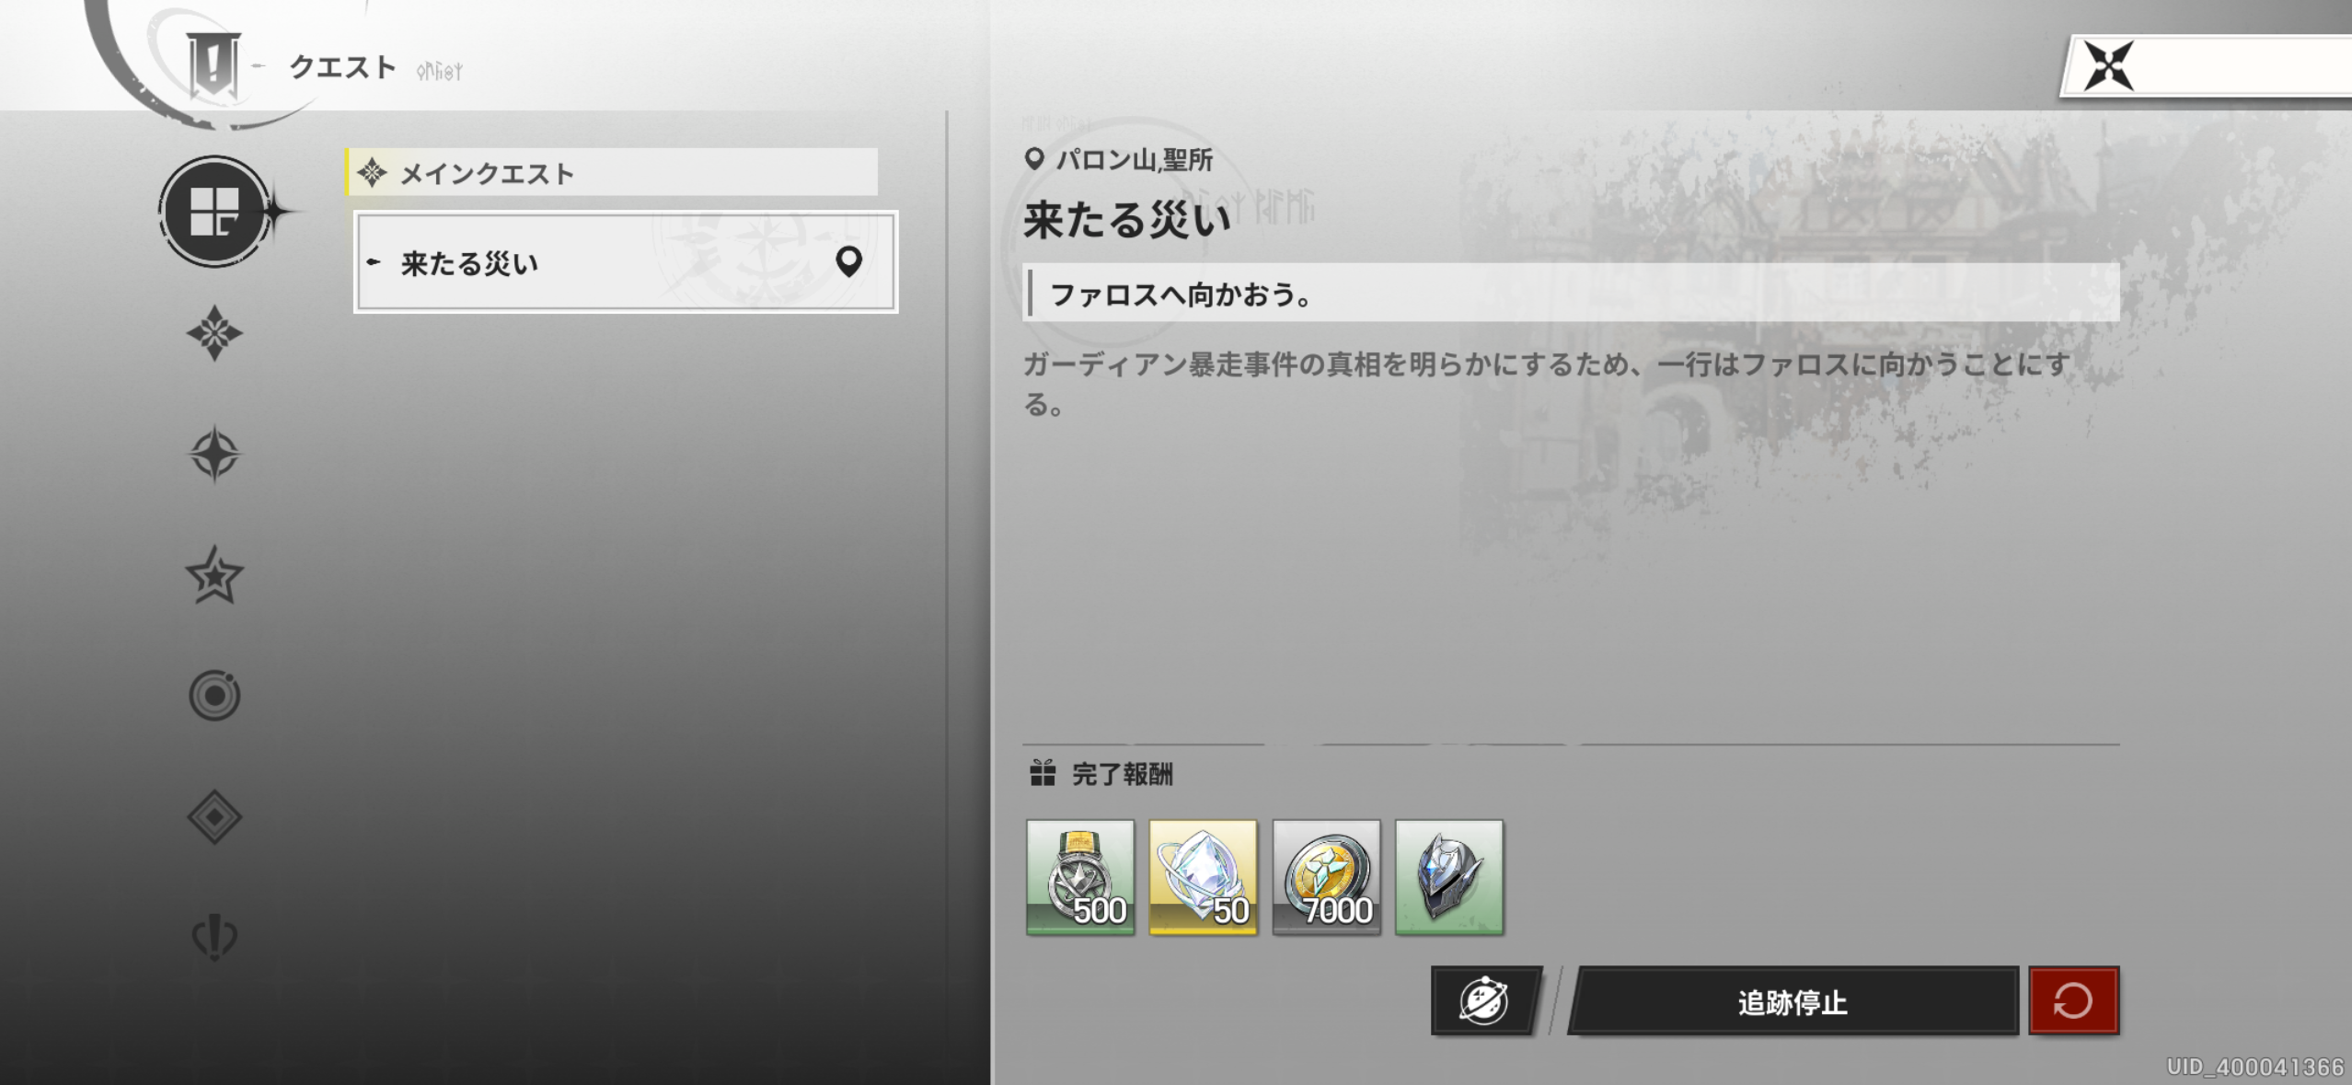This screenshot has height=1085, width=2352.
Task: Open the exclamation mark quest category
Action: pyautogui.click(x=213, y=937)
